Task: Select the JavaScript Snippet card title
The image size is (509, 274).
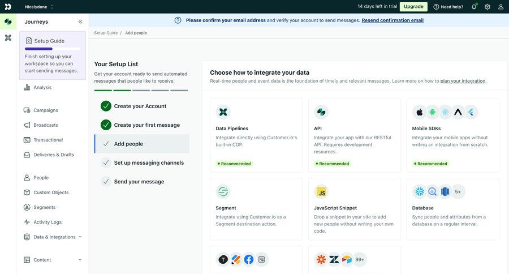Action: (x=335, y=208)
